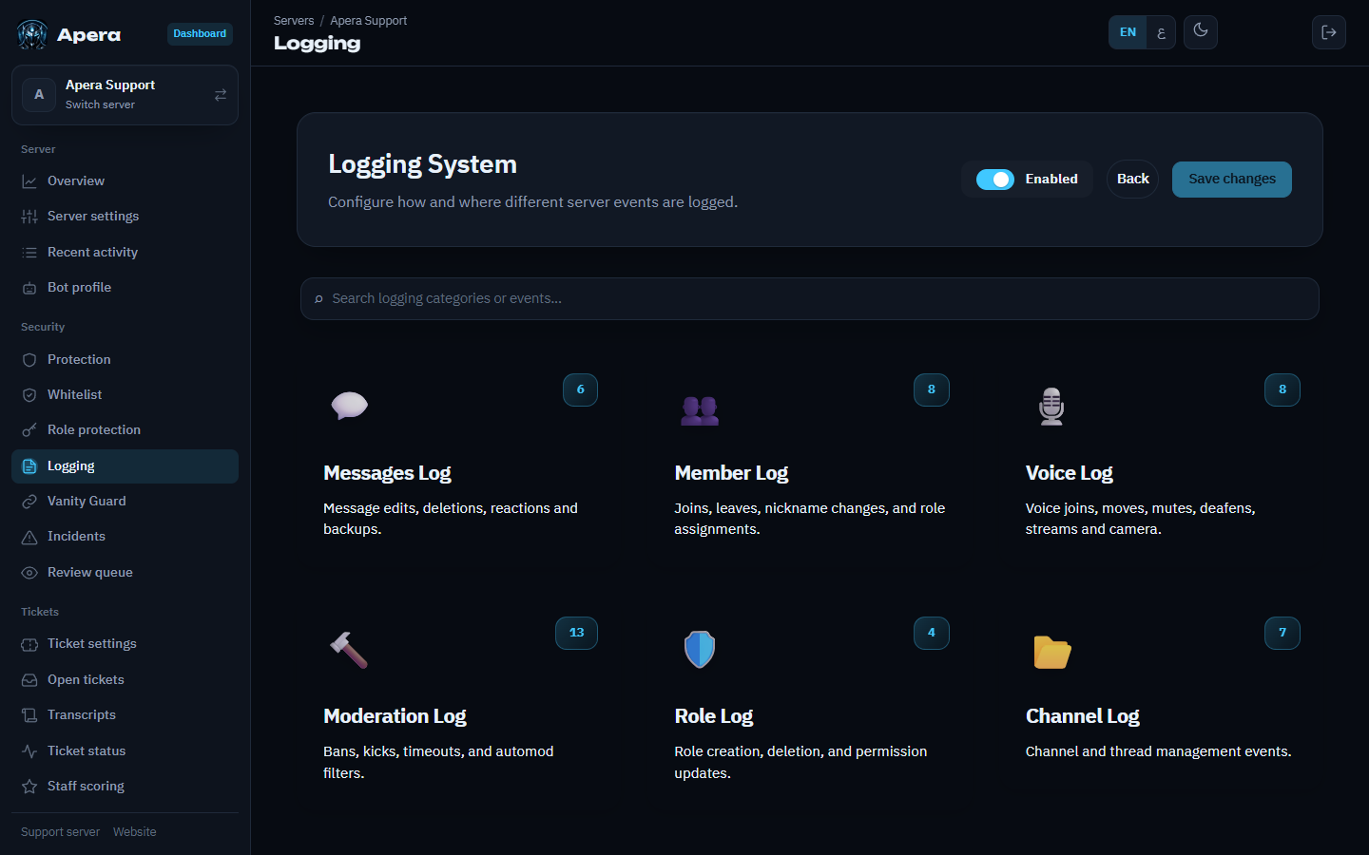Click the Apera logo icon
This screenshot has height=855, width=1369.
[32, 35]
